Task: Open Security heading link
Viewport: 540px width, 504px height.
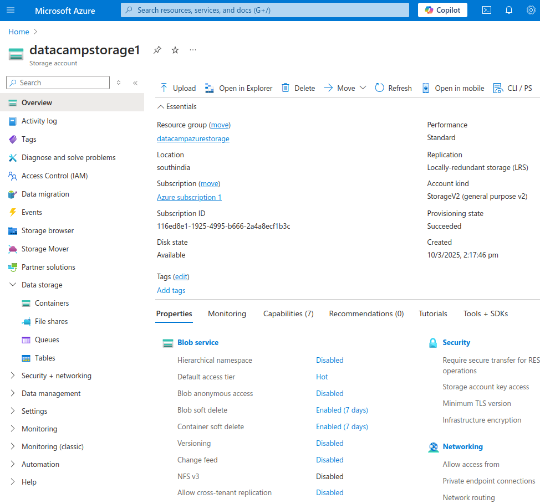Action: click(456, 343)
